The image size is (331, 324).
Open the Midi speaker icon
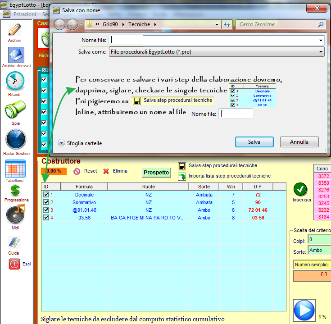[x=16, y=214]
